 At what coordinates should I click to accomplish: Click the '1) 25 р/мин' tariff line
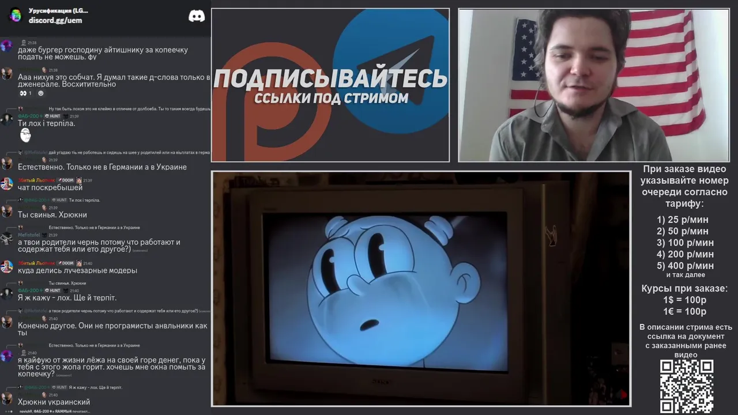683,220
